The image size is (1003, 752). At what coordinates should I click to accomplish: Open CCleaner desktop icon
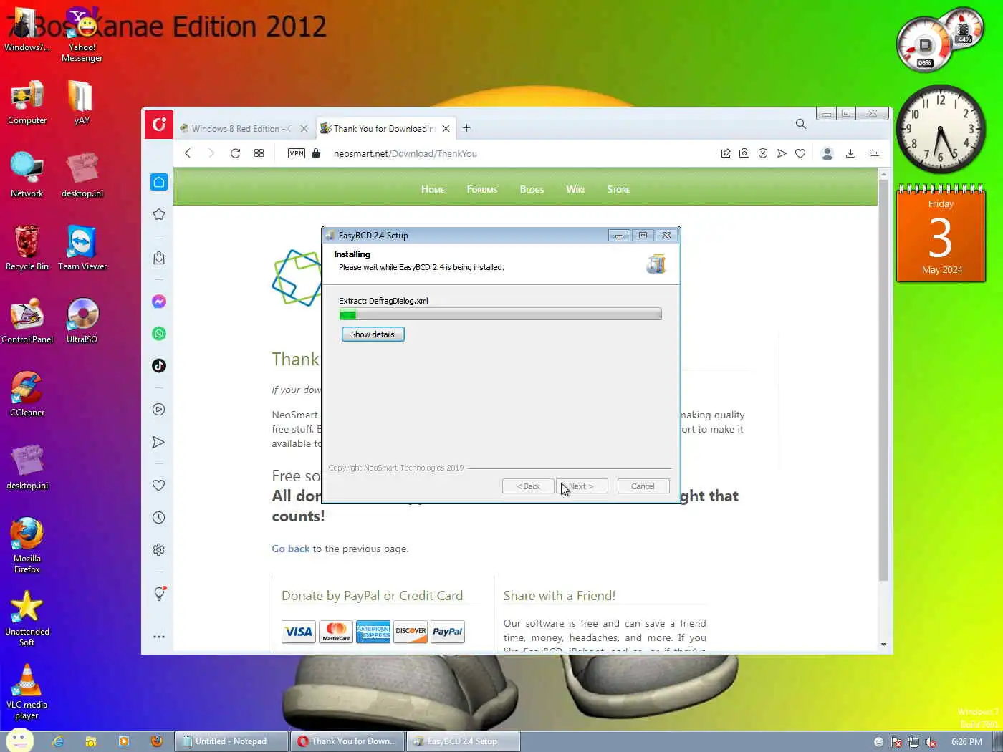point(27,394)
